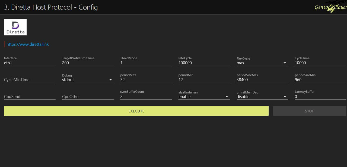Screen dimensions: 347x167
Task: Click the GentooPlayer scorpion logo
Action: (x=330, y=8)
